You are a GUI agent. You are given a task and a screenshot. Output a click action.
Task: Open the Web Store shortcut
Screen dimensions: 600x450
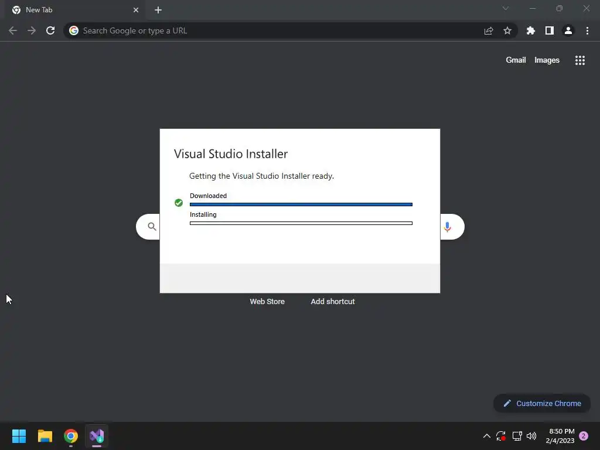267,302
